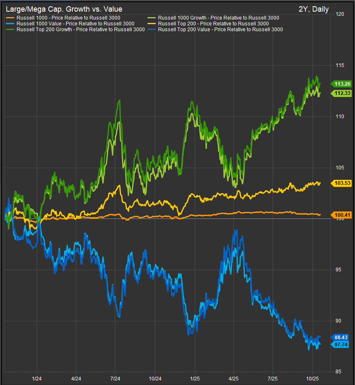Screen dimensions: 355x385
Task: Click the 7/24 date label on x-axis
Action: tap(115, 379)
